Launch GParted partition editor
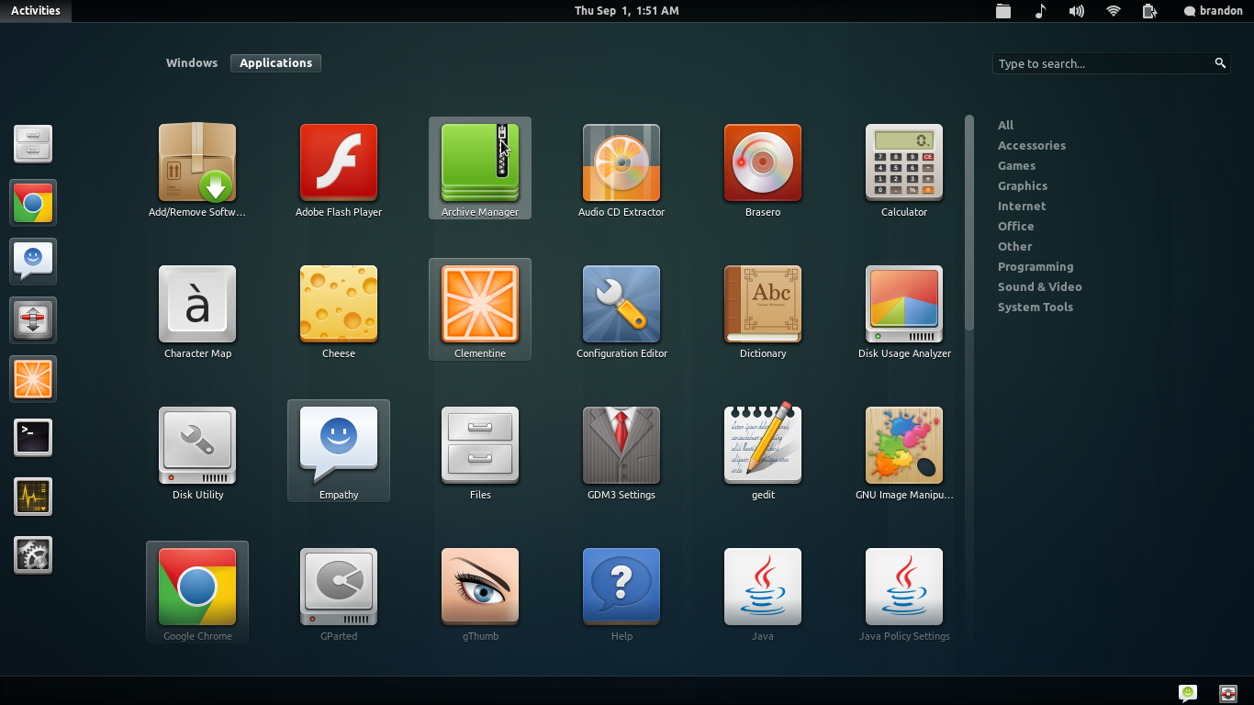This screenshot has height=705, width=1254. (x=339, y=594)
